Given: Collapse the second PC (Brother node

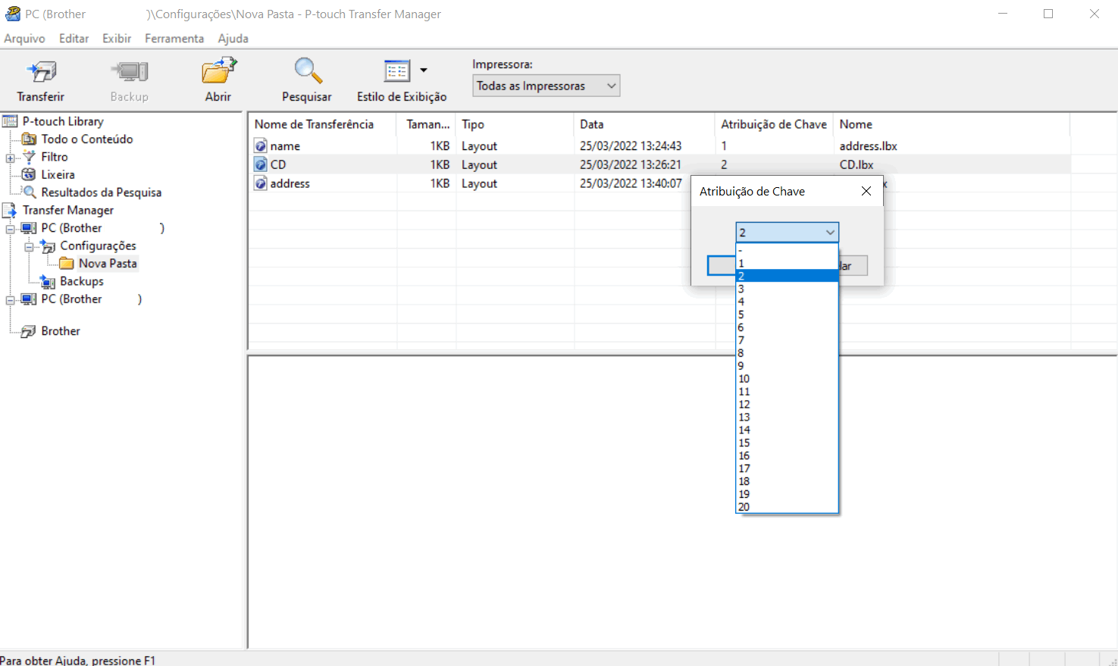Looking at the screenshot, I should coord(10,300).
